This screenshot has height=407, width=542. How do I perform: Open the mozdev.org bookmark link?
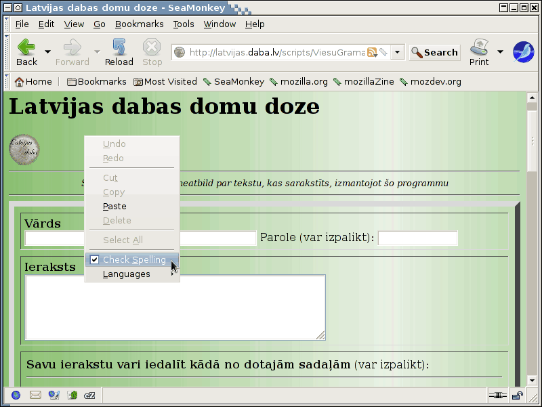point(430,82)
